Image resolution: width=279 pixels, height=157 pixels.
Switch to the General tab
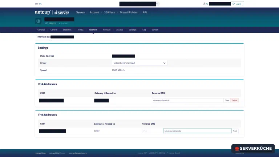41,30
